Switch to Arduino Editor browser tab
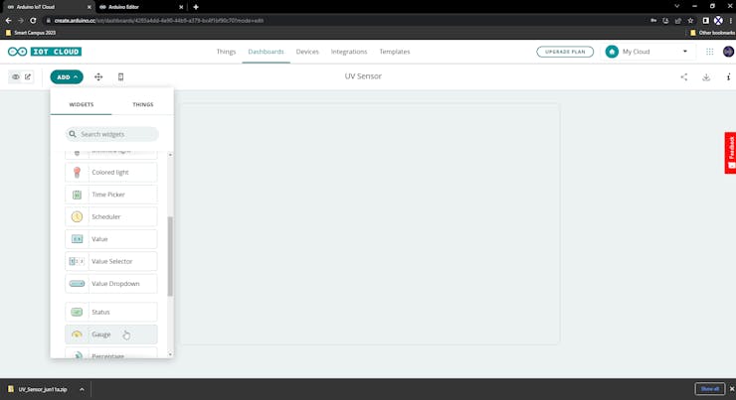Screen dimensions: 736x400 139,7
